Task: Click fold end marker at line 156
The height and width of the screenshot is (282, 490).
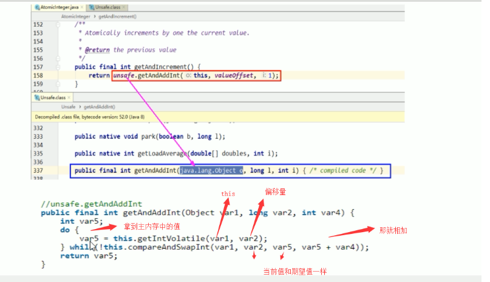Action: 58,58
